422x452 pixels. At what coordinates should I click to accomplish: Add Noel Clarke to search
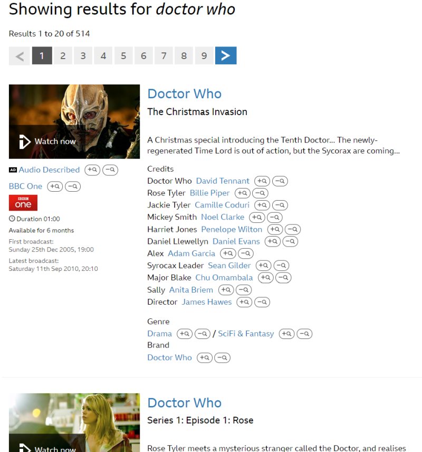point(257,217)
